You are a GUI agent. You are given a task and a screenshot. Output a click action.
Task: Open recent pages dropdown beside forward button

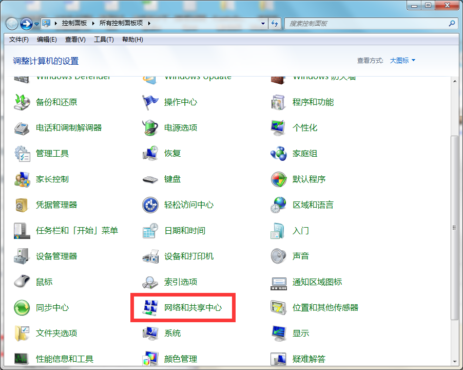tap(36, 24)
